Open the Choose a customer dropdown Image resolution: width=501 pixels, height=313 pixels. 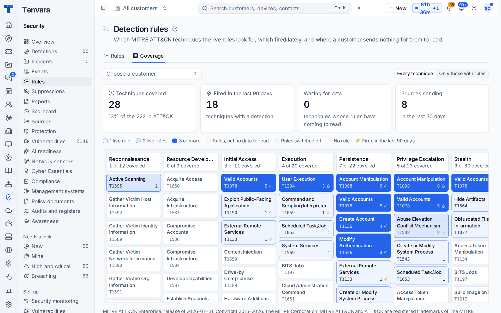click(x=152, y=74)
